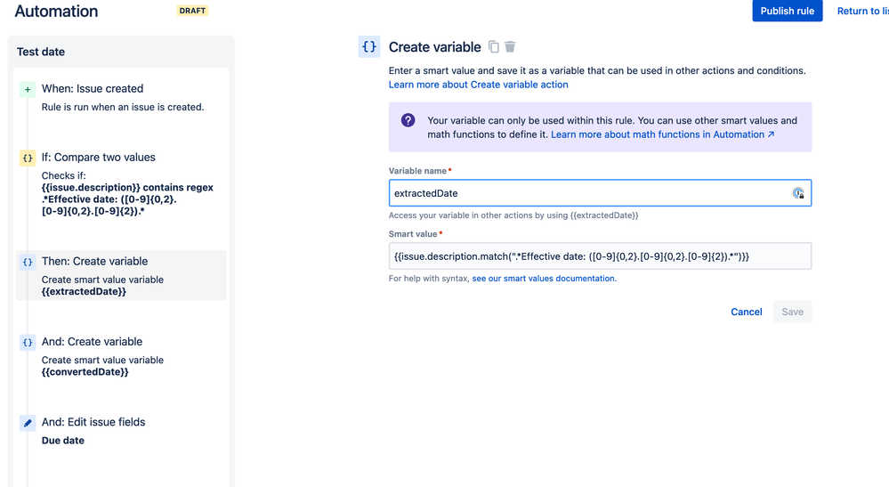
Task: Click the regex condition text in Compare step
Action: pos(127,199)
